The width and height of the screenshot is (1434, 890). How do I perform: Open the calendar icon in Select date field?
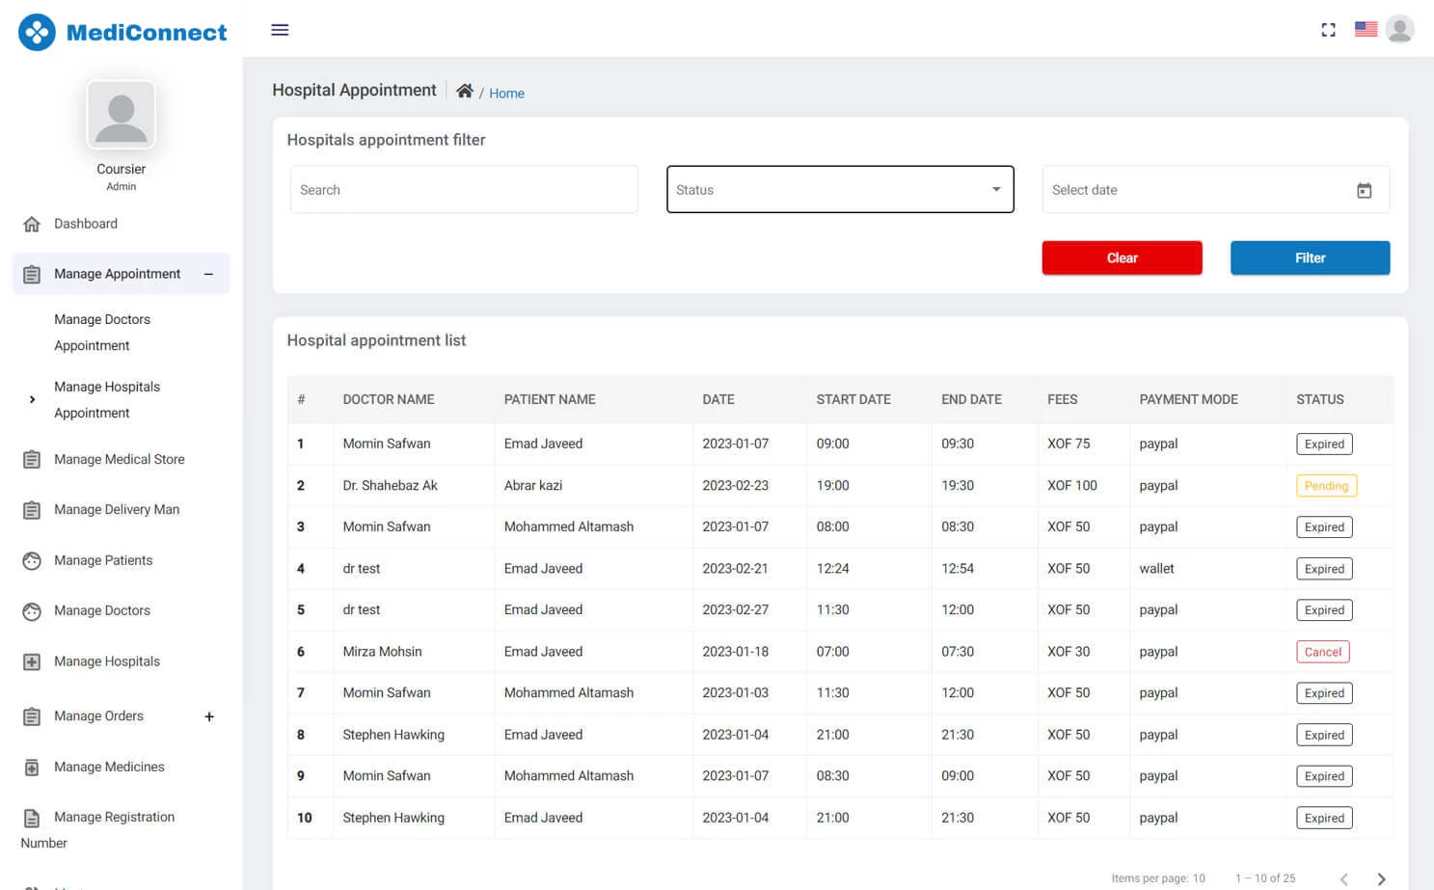1365,190
